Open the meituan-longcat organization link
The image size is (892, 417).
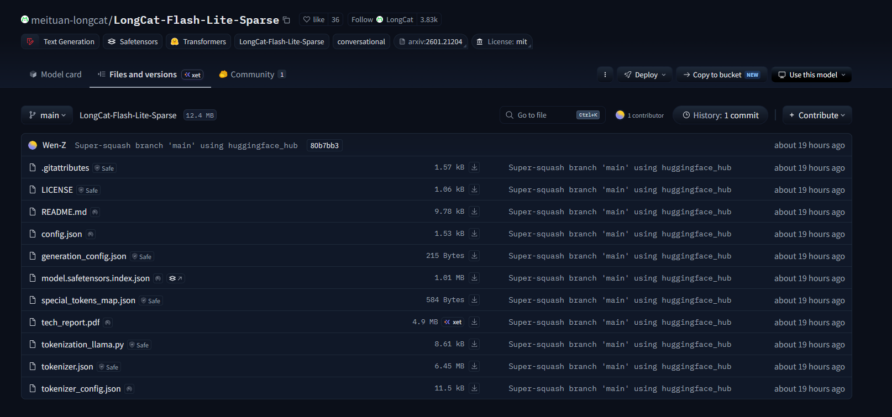[x=69, y=20]
